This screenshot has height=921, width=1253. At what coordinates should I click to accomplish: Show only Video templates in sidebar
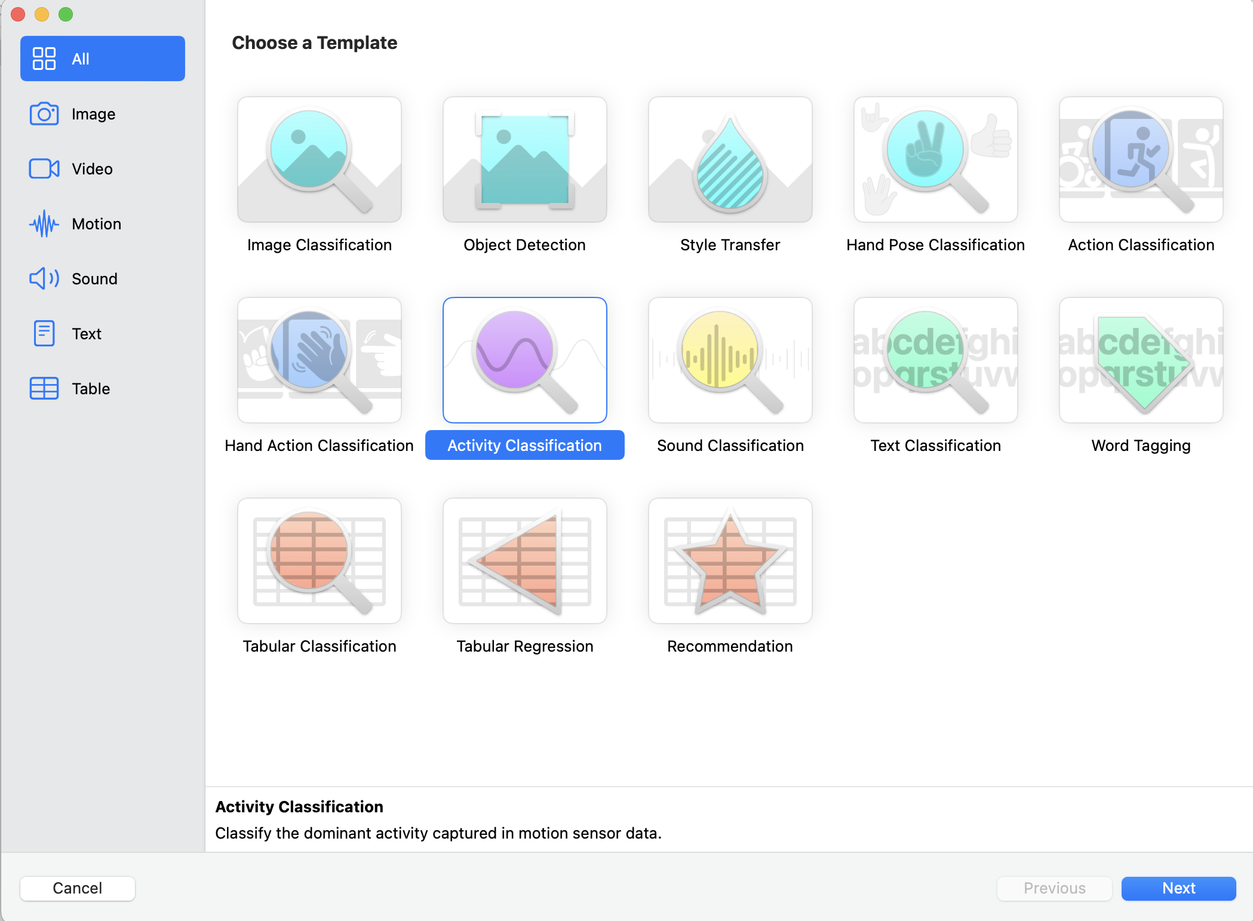(91, 169)
